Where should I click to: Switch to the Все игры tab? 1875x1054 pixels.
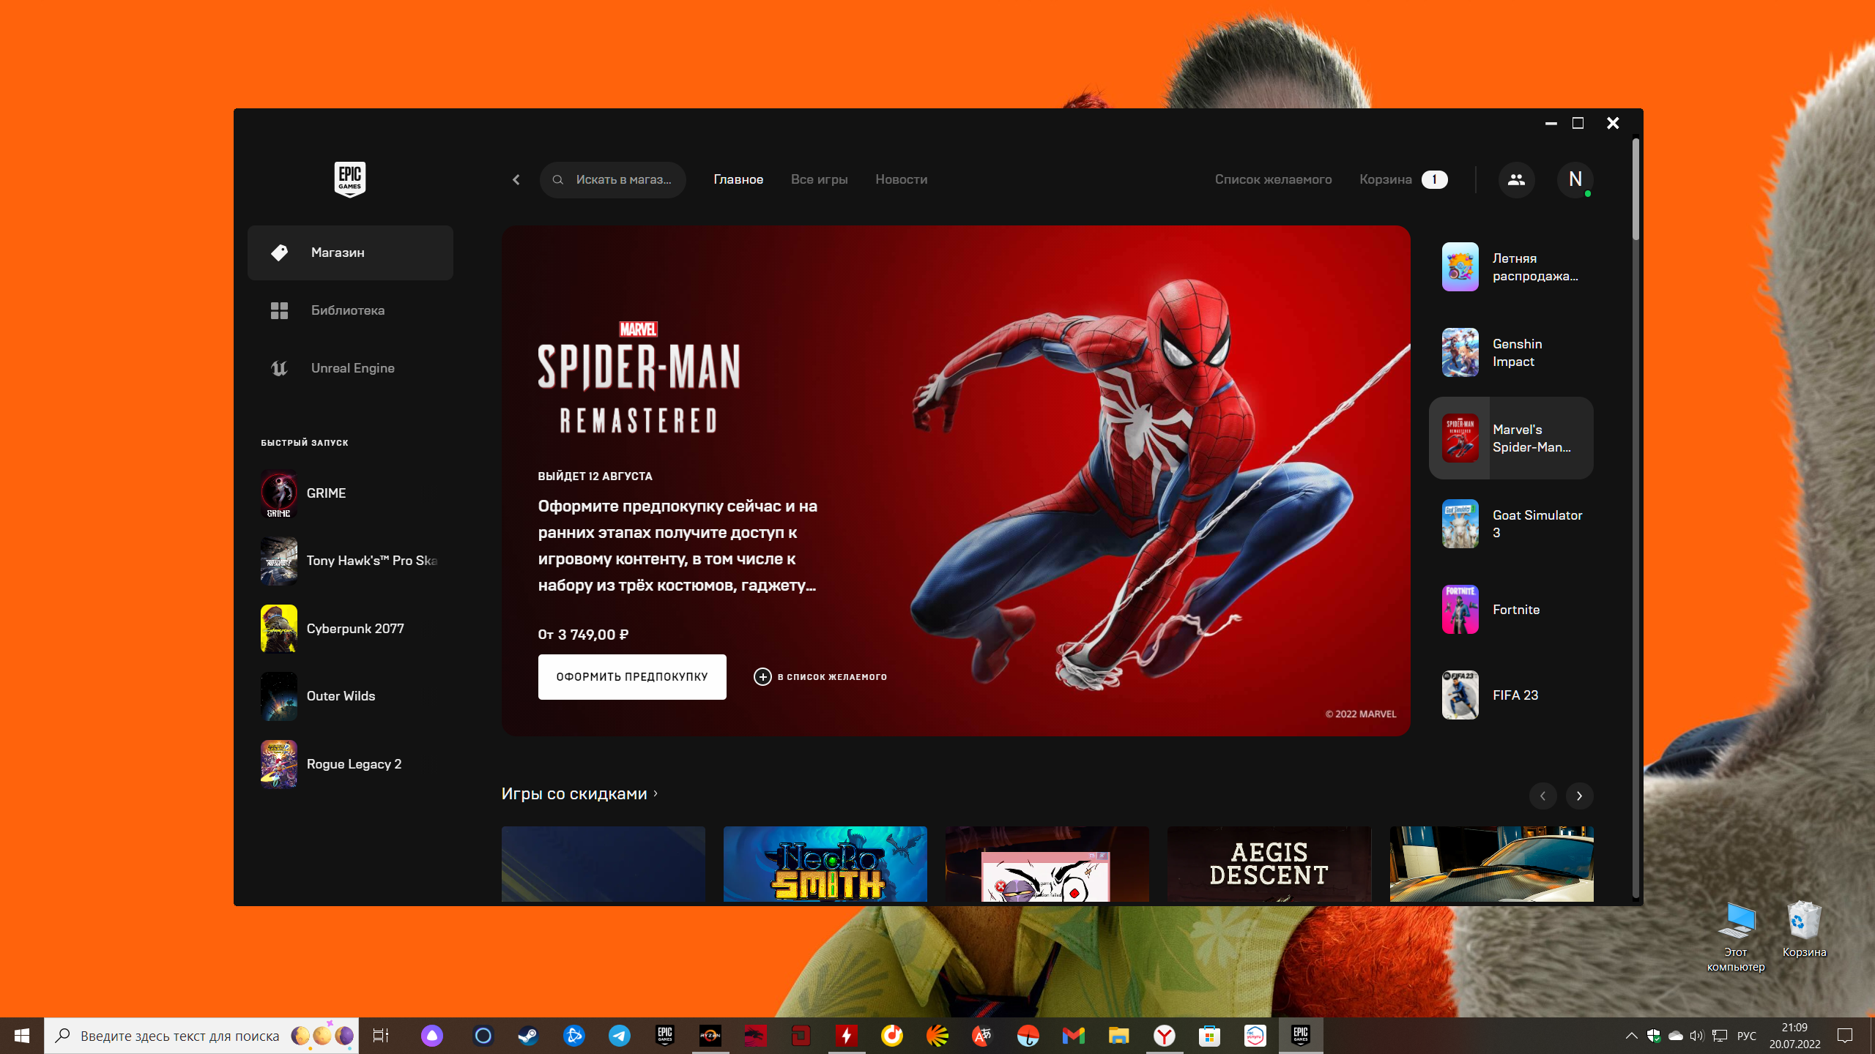pos(819,179)
